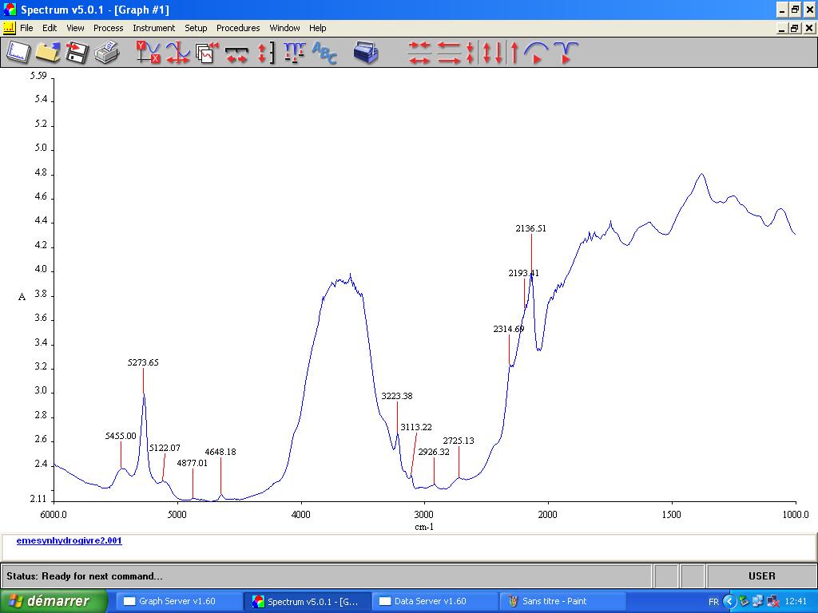Click the 2136.51 peak label
Screen dimensions: 818x613
[x=530, y=228]
